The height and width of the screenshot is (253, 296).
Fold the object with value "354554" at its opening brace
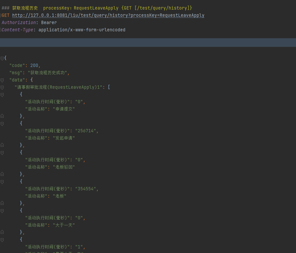click(x=2, y=182)
